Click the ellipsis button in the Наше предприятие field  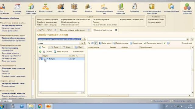83,39
